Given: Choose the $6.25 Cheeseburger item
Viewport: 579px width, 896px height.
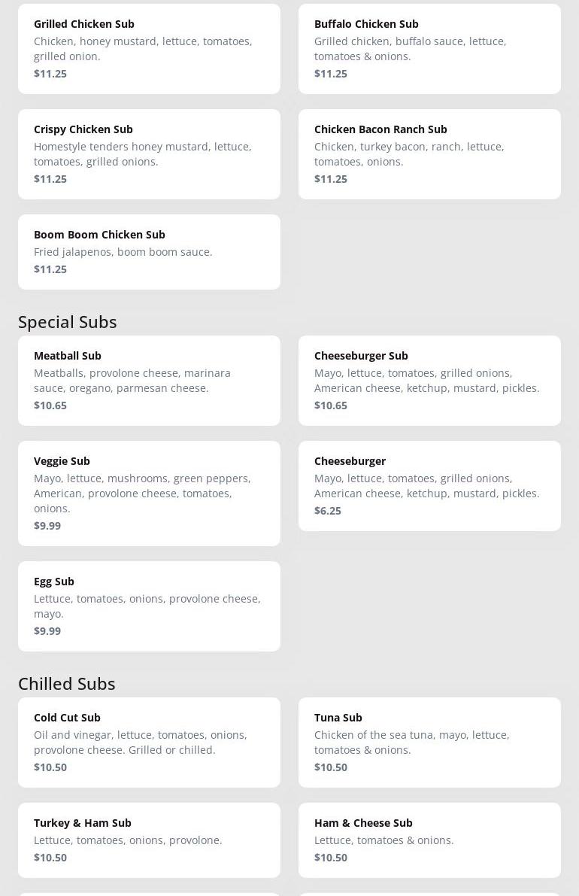Looking at the screenshot, I should [429, 486].
